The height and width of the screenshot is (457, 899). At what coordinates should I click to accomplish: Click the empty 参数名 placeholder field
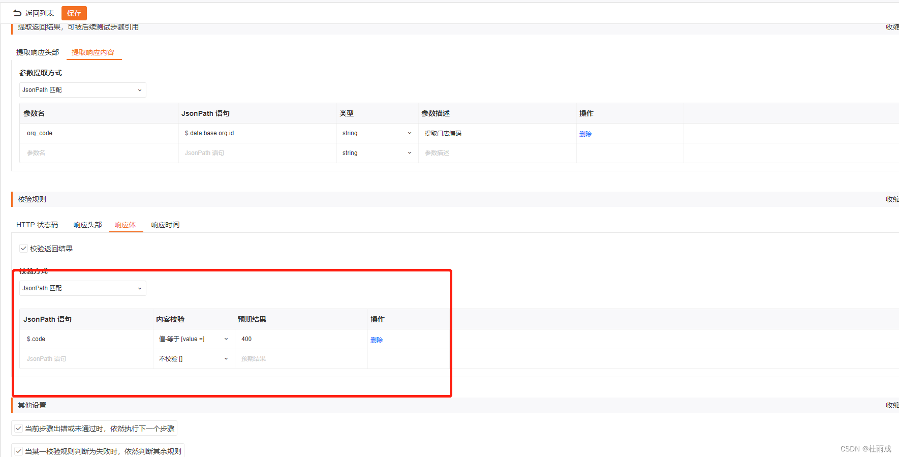(x=99, y=153)
